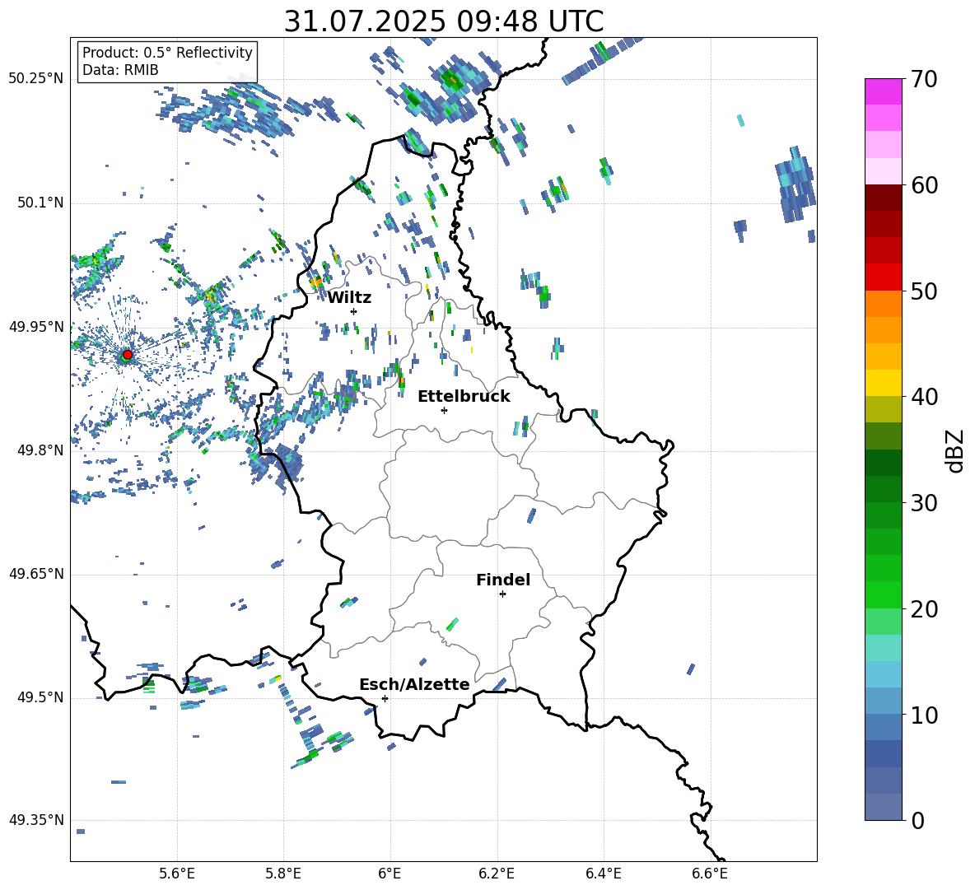
Task: Click the 6.6°E longitude label
Action: pyautogui.click(x=710, y=874)
